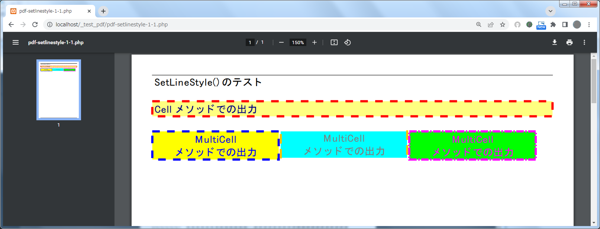Click the 'SetLineStyle() のテスト' heading
600x229 pixels.
[208, 82]
